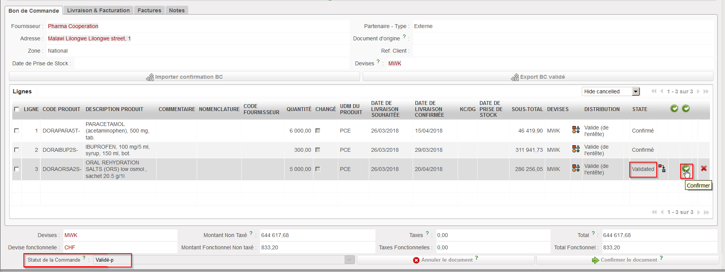Check the select-all checkbox in lines header
Image resolution: width=725 pixels, height=272 pixels.
[x=17, y=109]
